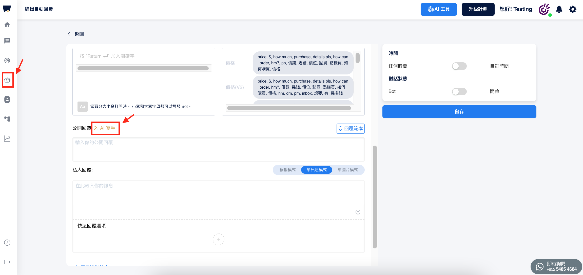Click the emoji picker smiley icon
583x275 pixels.
(x=358, y=212)
